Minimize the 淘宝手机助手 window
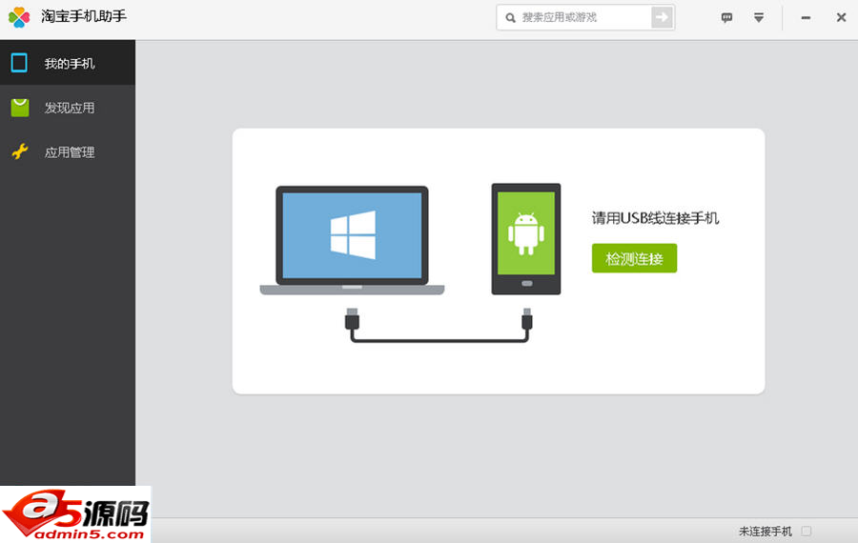The height and width of the screenshot is (543, 858). click(x=806, y=18)
